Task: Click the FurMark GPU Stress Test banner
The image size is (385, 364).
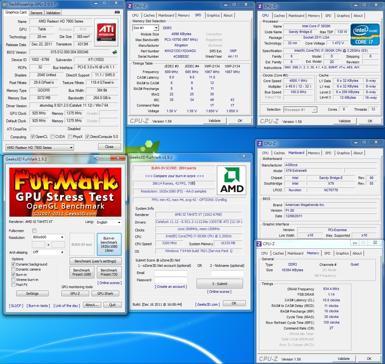Action: (x=65, y=192)
